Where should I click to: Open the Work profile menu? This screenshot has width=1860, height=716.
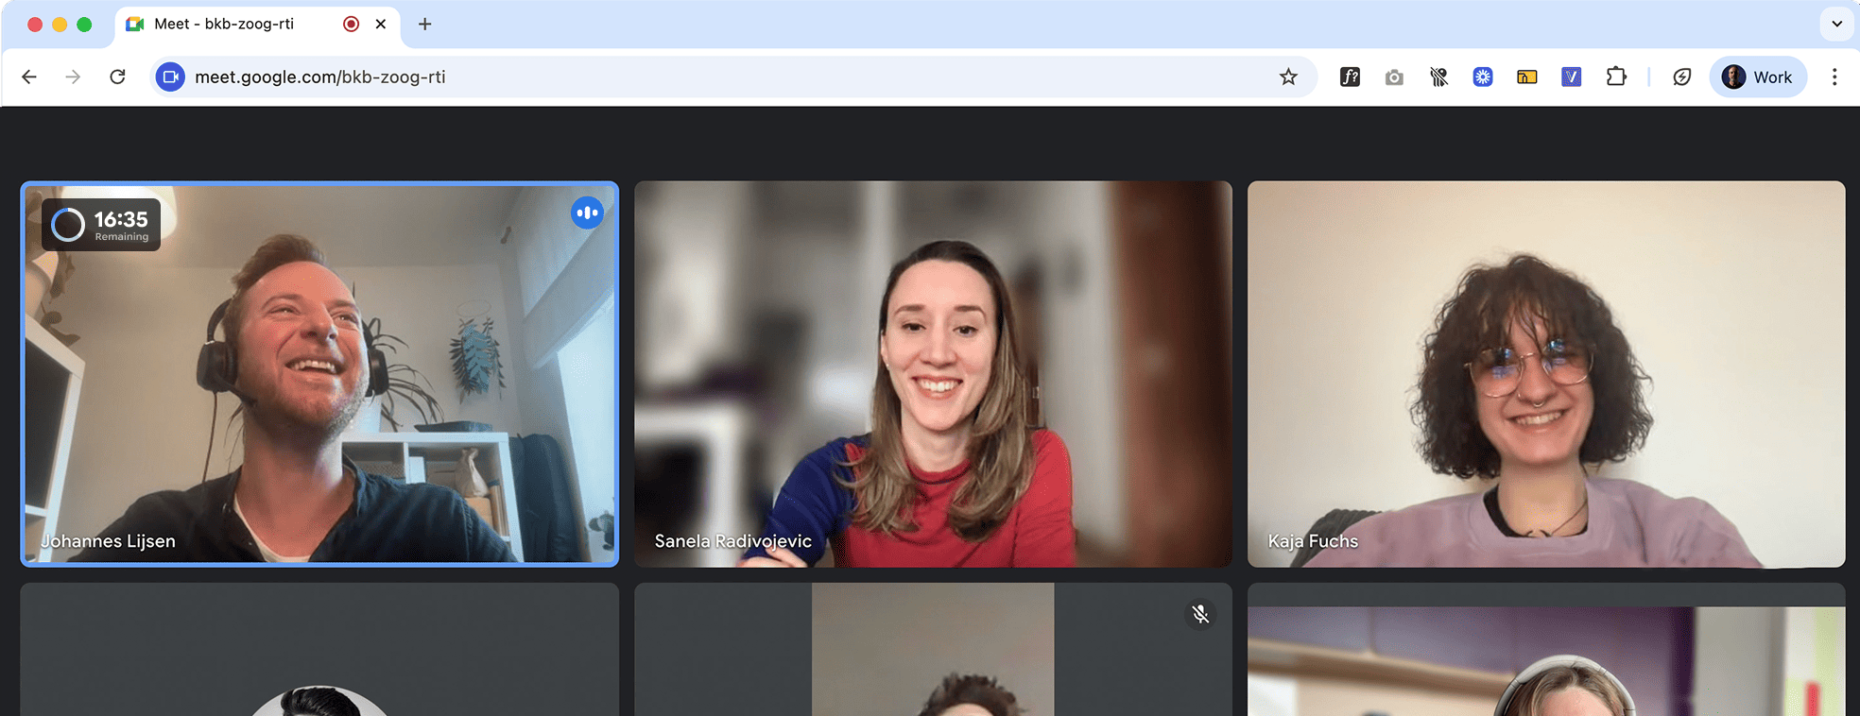1758,77
